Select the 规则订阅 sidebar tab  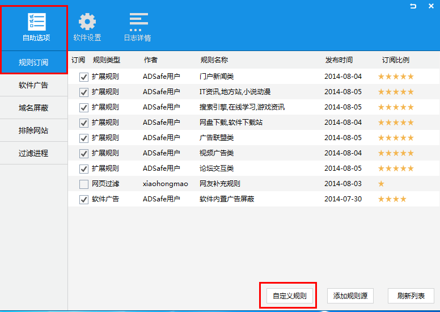click(x=33, y=62)
